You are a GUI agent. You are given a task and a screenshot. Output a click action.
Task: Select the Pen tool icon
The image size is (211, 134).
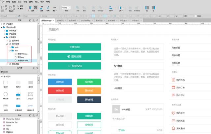pyautogui.click(x=48, y=8)
